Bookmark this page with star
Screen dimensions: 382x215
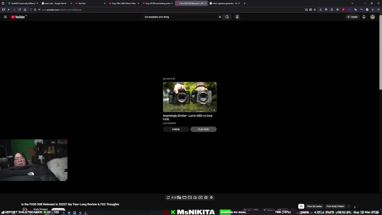315,10
